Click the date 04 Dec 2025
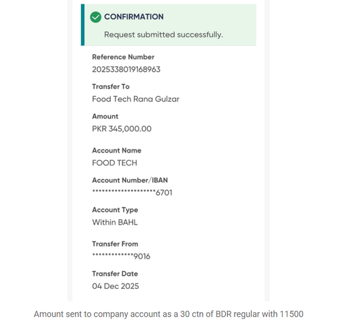 coord(116,286)
